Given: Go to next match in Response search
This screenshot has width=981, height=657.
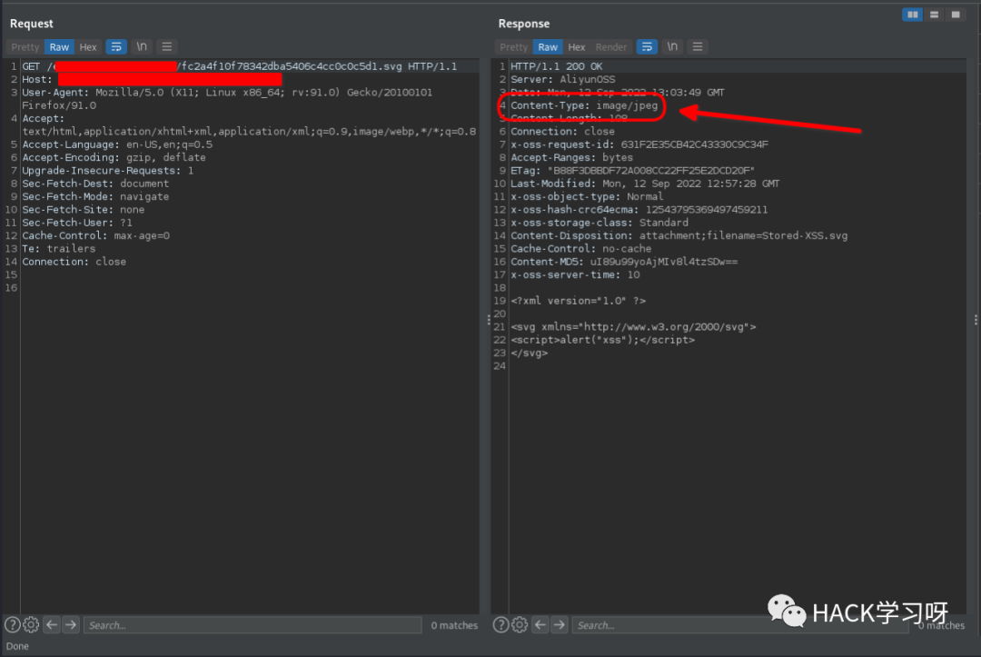Looking at the screenshot, I should click(560, 624).
